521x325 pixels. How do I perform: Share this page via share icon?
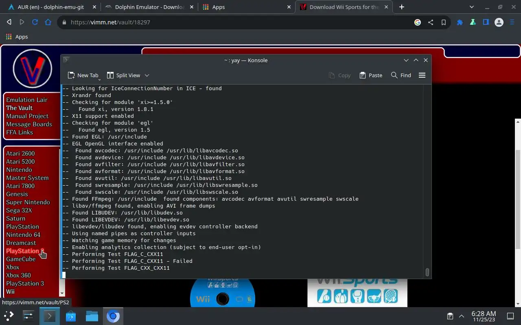tap(431, 22)
